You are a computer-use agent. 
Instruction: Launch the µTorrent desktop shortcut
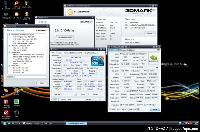[17, 103]
